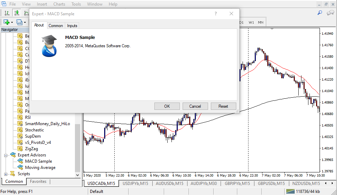The height and width of the screenshot is (195, 337).
Task: Click the Default profile in status bar
Action: coord(97,192)
